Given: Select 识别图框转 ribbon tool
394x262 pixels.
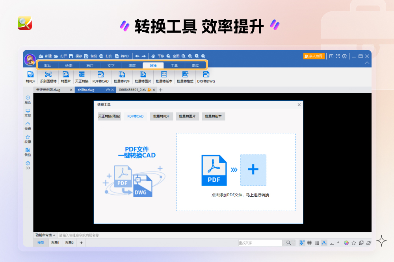Looking at the screenshot, I should tap(48, 77).
